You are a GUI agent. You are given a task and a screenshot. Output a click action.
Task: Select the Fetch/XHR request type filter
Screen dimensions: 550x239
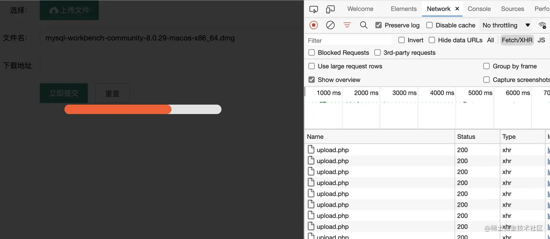coord(517,40)
